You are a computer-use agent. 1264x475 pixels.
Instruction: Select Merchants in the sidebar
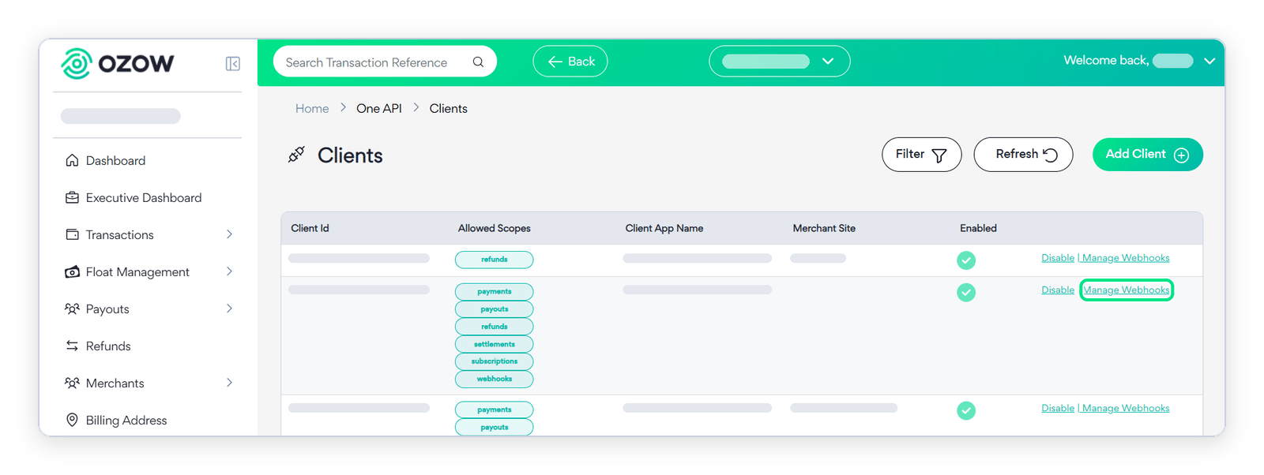115,383
